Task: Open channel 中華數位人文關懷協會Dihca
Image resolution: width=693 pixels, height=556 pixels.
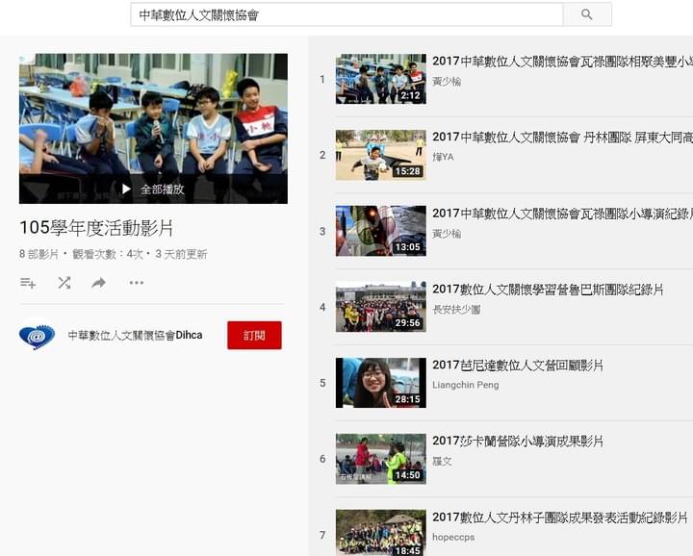Action: 135,335
